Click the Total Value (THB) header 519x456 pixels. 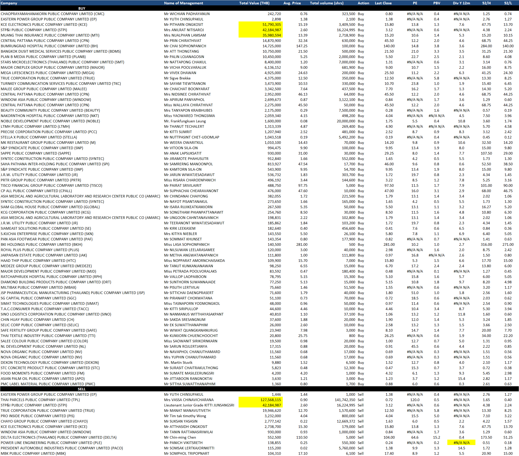(254, 3)
